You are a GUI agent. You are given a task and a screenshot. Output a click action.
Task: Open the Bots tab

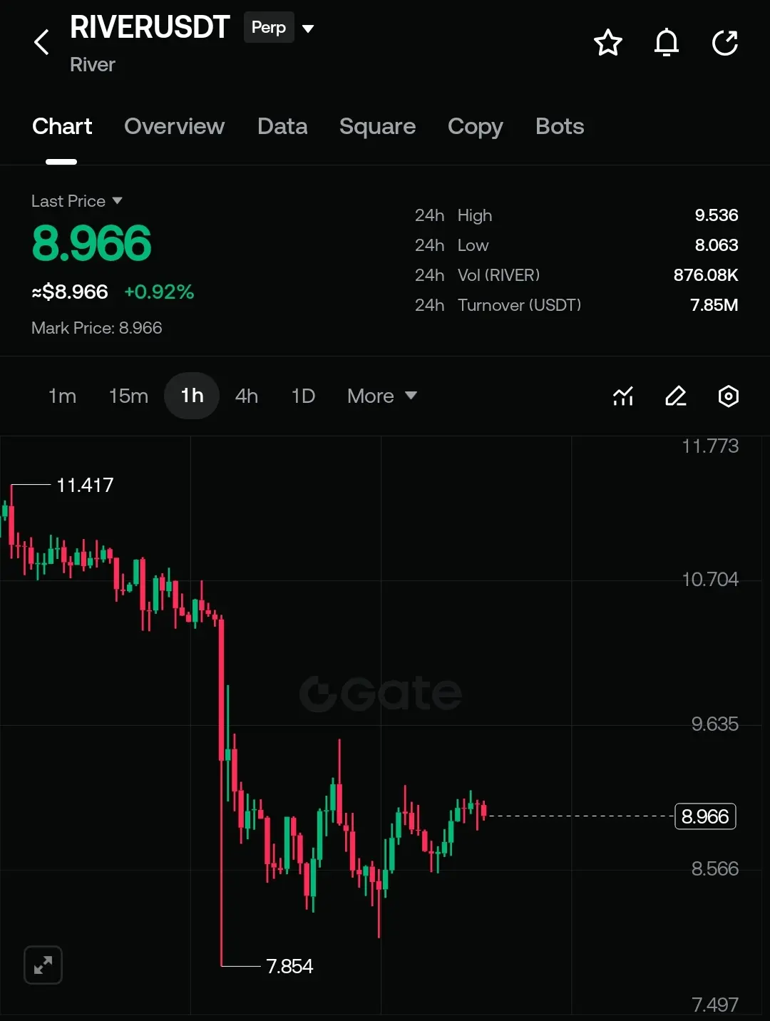click(x=560, y=126)
